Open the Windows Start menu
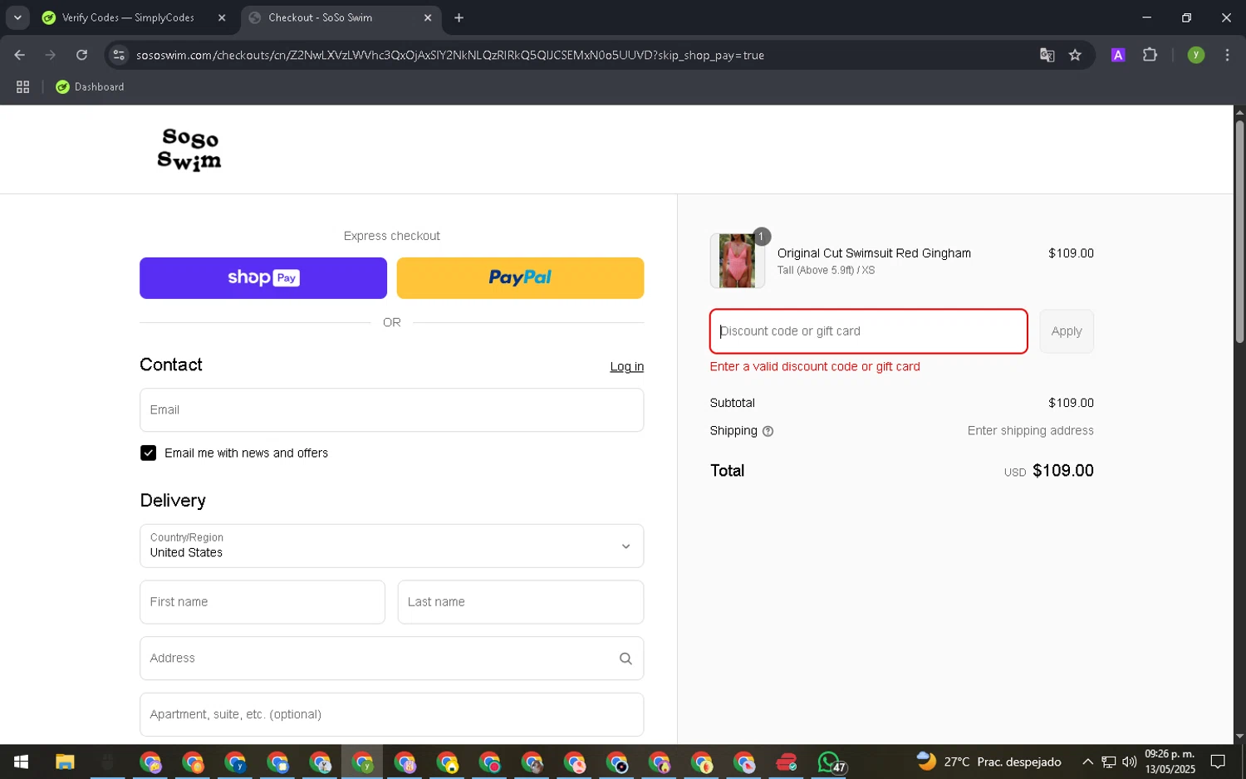Viewport: 1246px width, 779px height. tap(22, 762)
